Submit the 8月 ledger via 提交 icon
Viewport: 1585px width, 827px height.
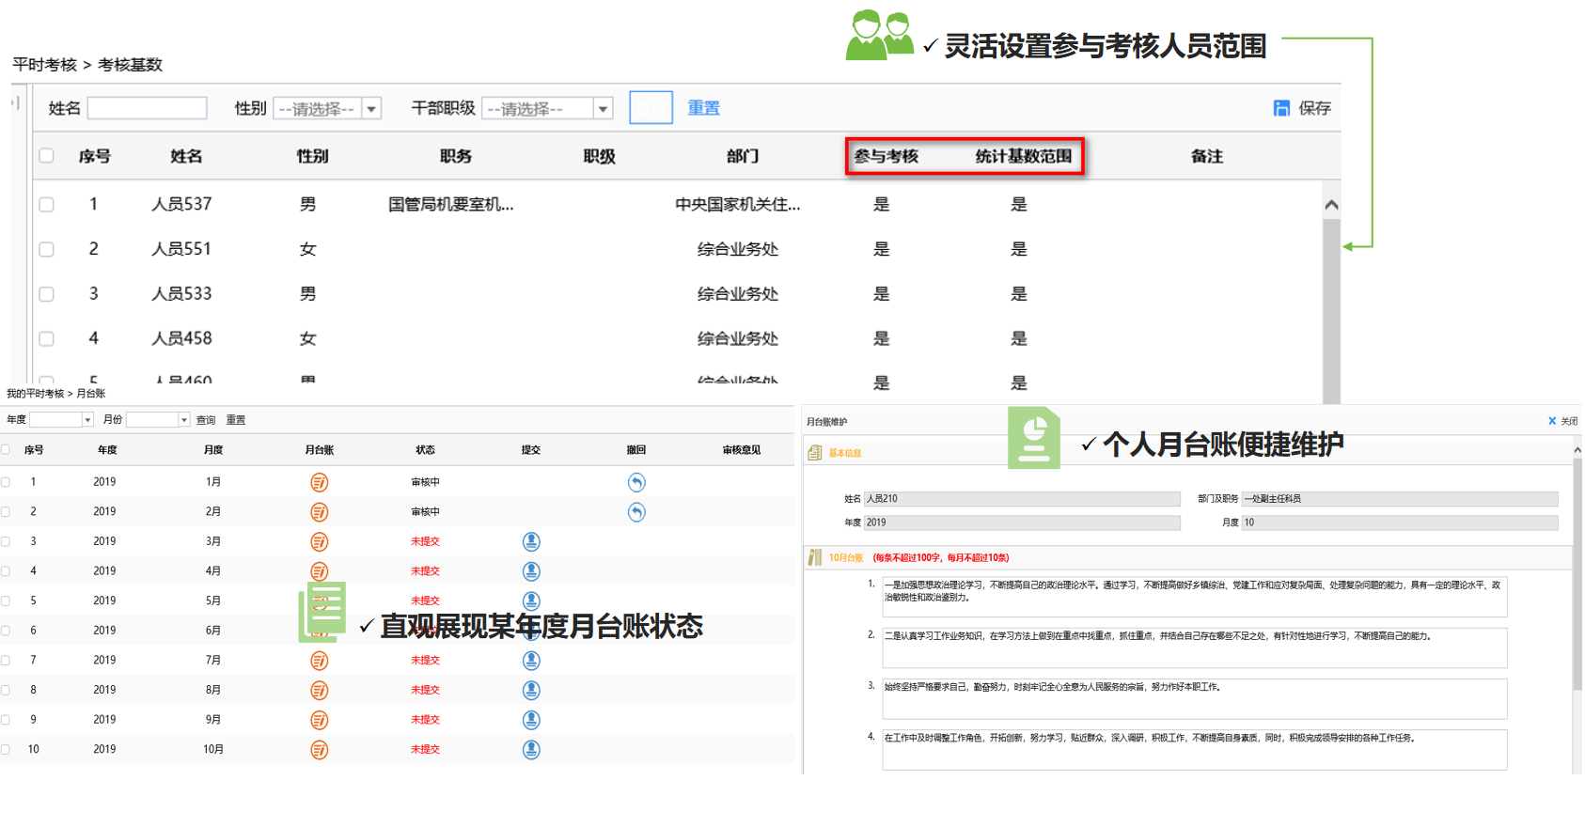[x=531, y=690]
